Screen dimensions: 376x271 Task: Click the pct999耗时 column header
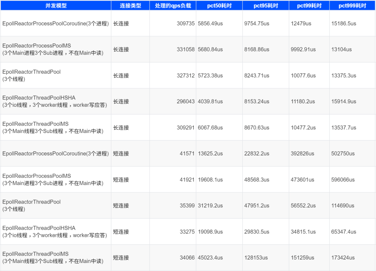pyautogui.click(x=352, y=6)
